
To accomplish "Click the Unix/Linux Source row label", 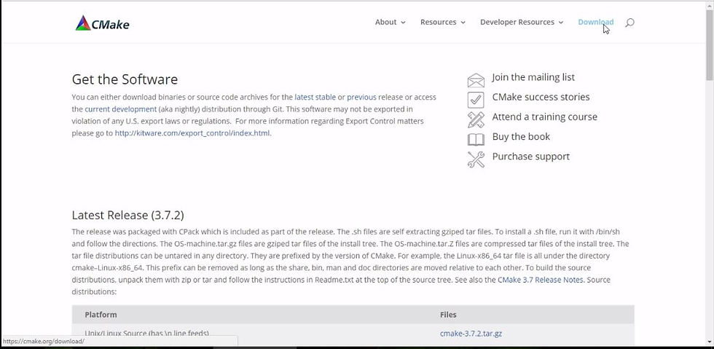I will pyautogui.click(x=146, y=334).
